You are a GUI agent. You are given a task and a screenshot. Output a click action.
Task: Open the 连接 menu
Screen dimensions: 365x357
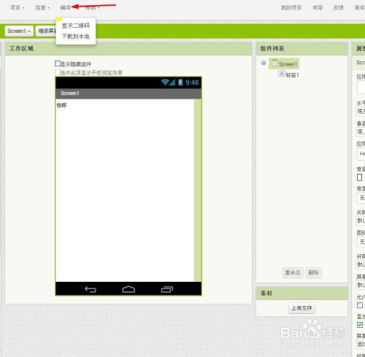42,8
